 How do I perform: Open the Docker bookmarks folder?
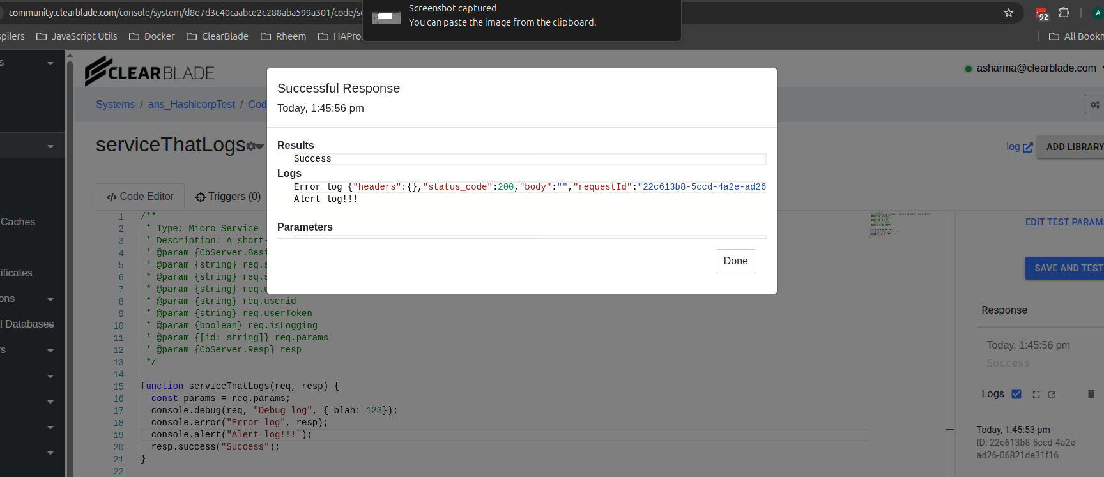(x=152, y=36)
